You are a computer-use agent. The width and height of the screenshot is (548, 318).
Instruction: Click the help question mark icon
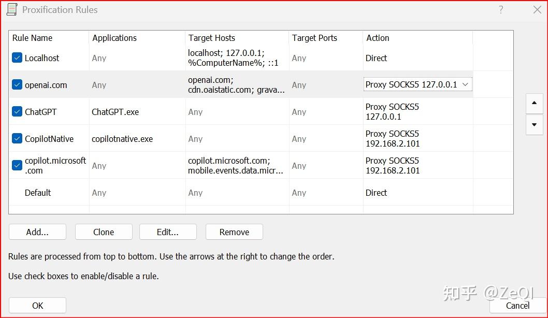click(x=501, y=10)
